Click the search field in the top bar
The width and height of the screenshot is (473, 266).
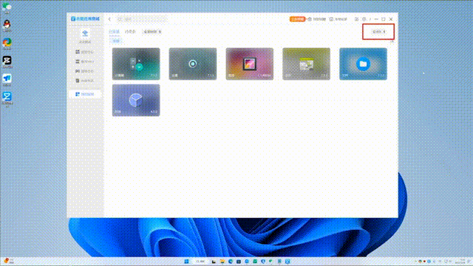point(142,19)
